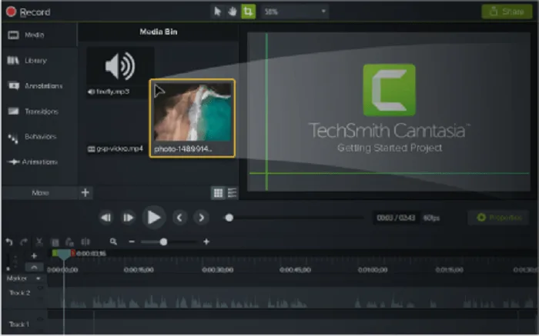Click the plus icon beside More
Viewport: 539px width, 336px height.
point(85,192)
